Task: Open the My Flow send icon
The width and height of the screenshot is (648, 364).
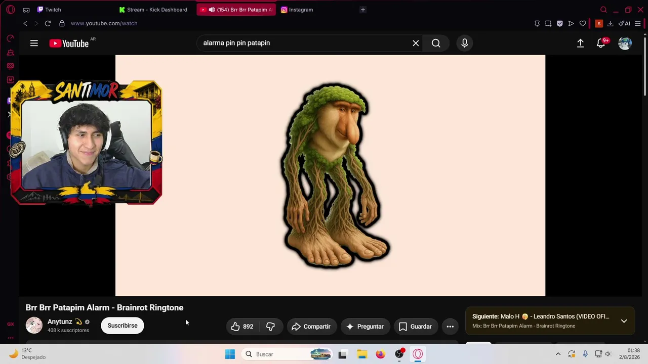Action: [x=571, y=23]
